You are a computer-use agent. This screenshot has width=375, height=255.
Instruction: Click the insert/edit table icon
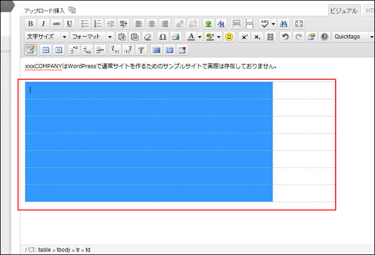30,50
